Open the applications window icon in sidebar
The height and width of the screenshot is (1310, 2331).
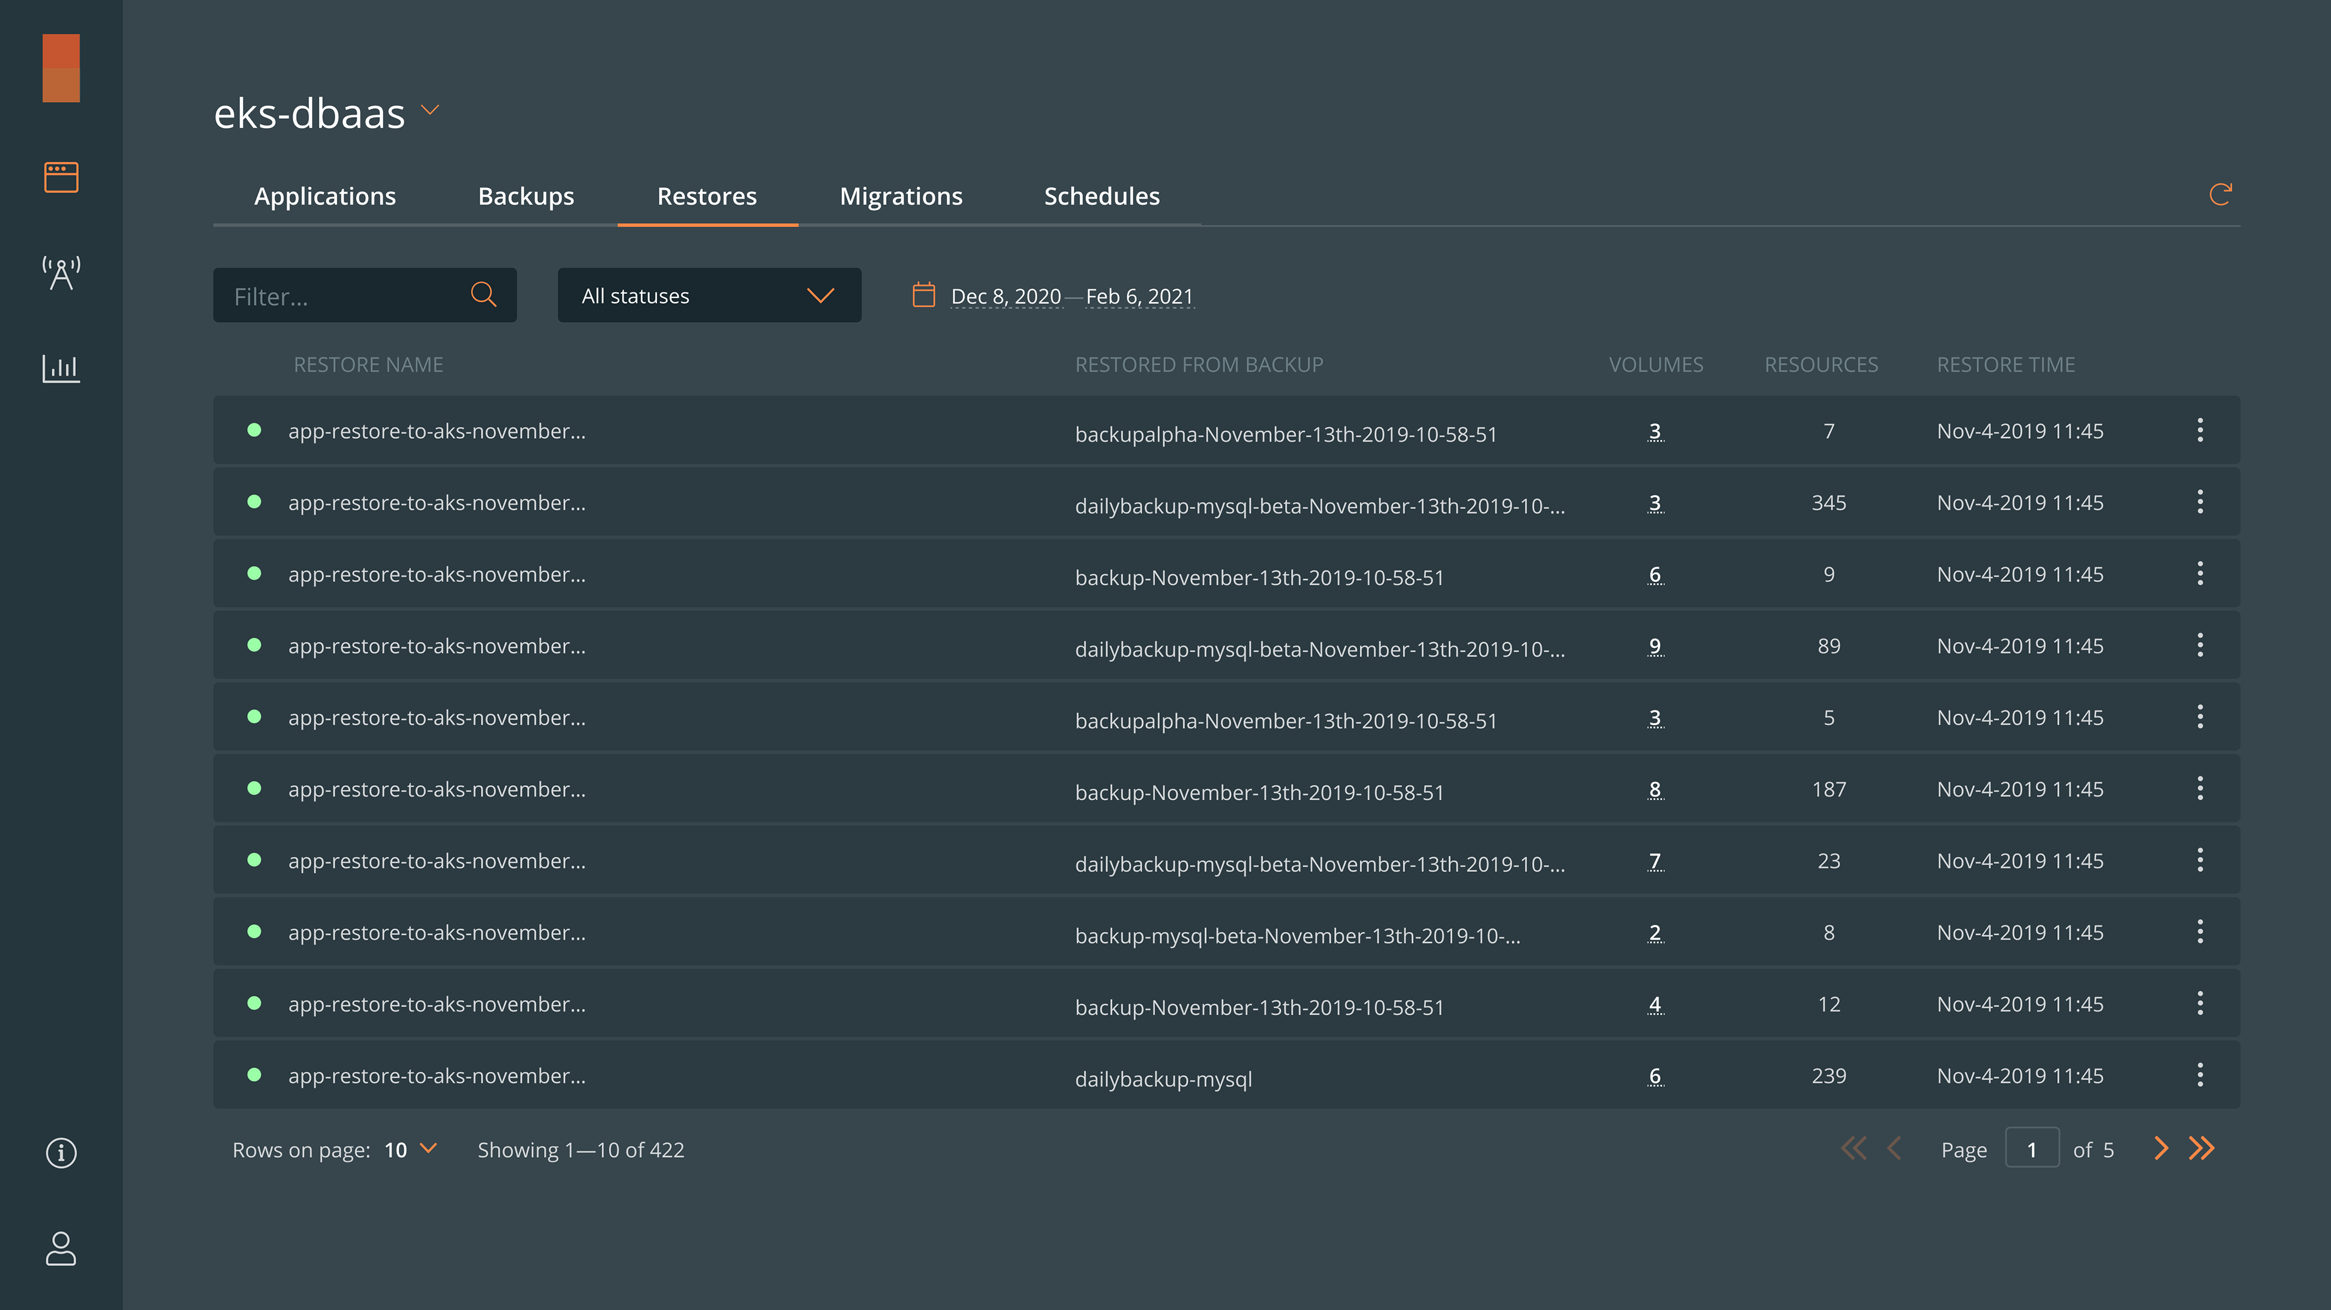tap(61, 177)
